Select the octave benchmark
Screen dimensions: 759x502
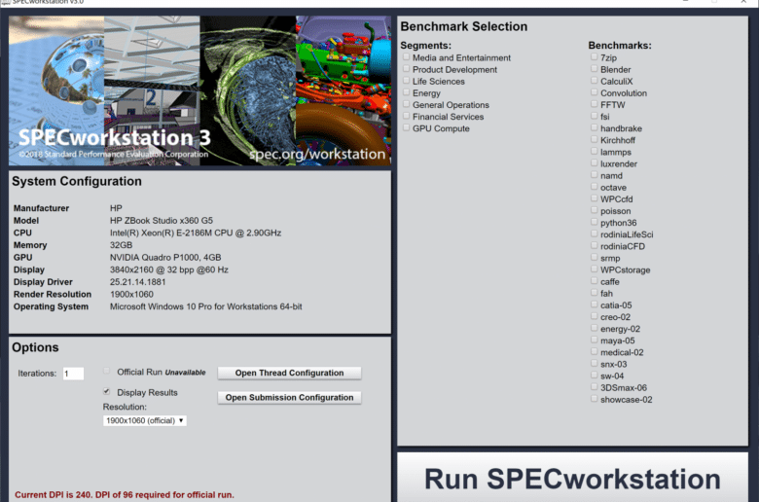(594, 187)
